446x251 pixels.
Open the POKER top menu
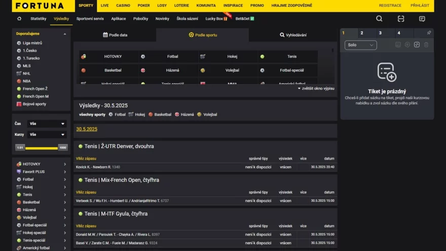(143, 6)
